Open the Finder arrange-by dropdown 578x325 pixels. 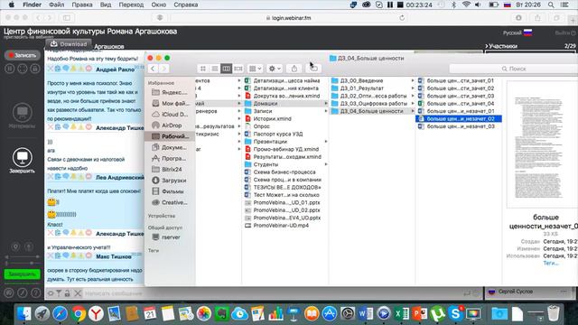point(255,69)
